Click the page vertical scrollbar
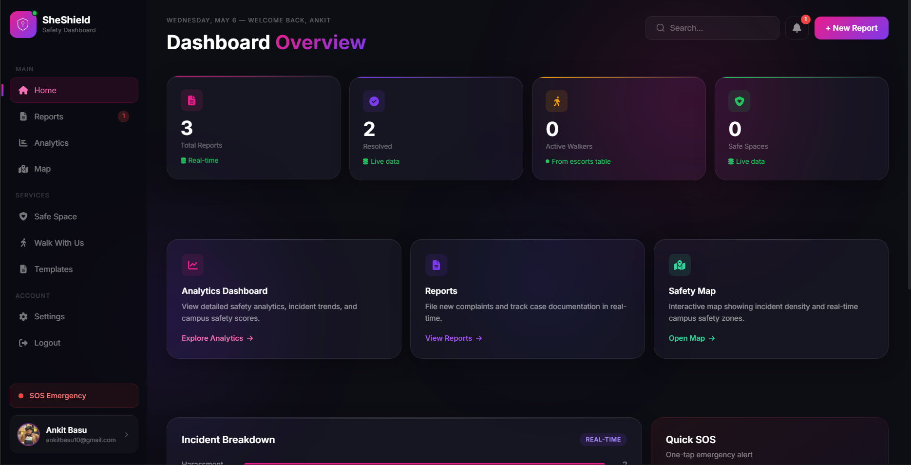Viewport: 911px width, 465px height. (x=909, y=146)
